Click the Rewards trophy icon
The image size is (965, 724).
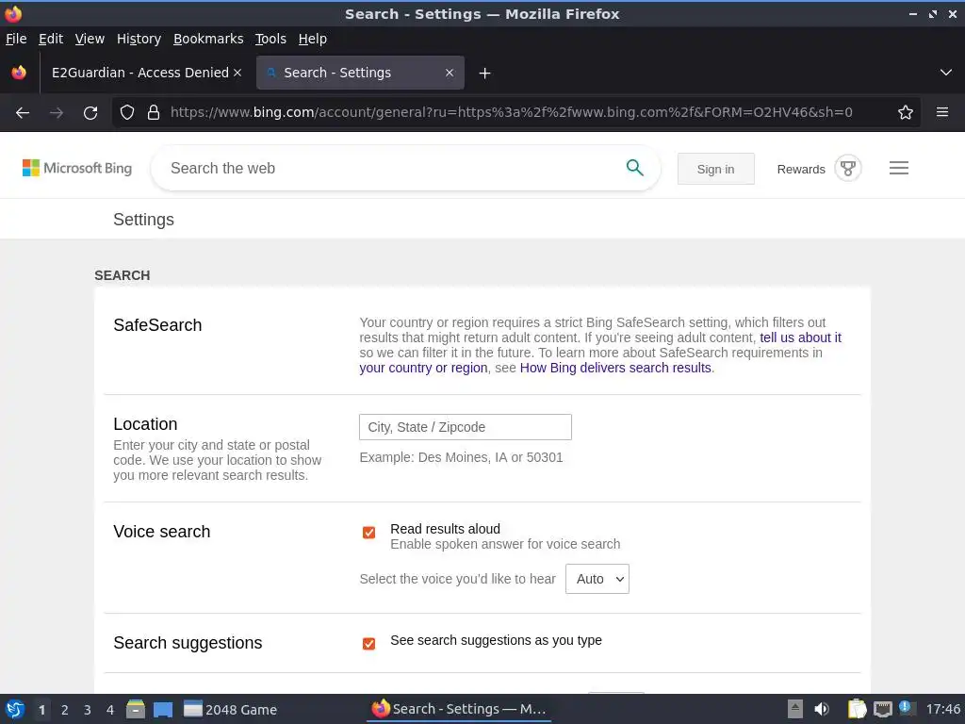click(847, 168)
